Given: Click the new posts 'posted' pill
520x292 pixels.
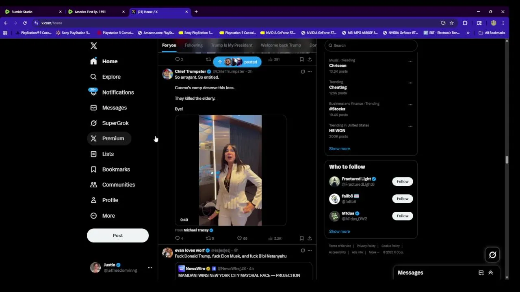Looking at the screenshot, I should [x=237, y=62].
